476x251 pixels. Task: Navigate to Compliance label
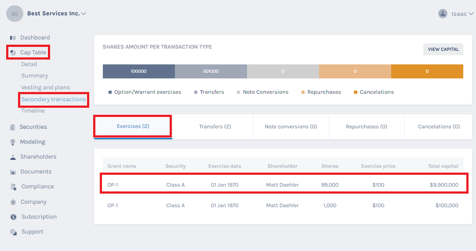coord(38,187)
